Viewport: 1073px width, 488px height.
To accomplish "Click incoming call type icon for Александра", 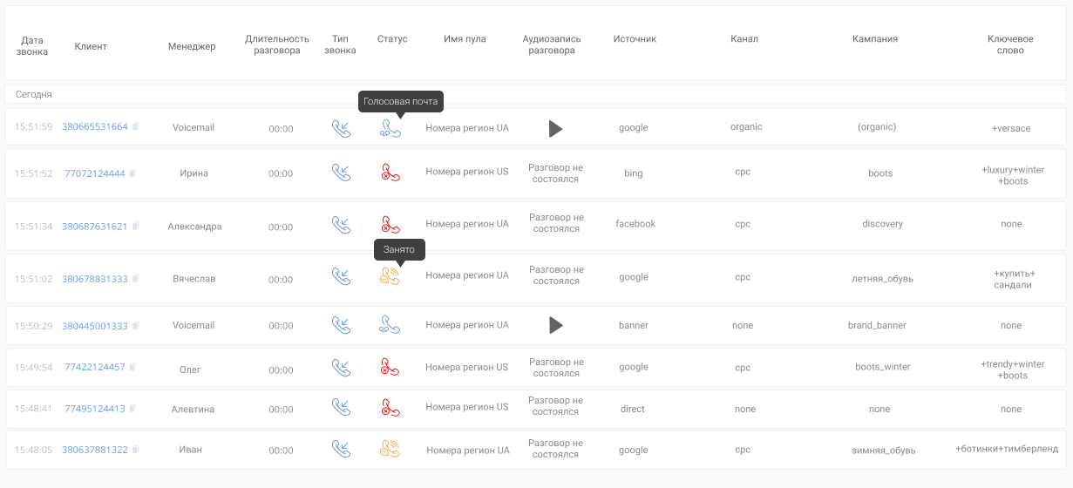I will pyautogui.click(x=341, y=225).
